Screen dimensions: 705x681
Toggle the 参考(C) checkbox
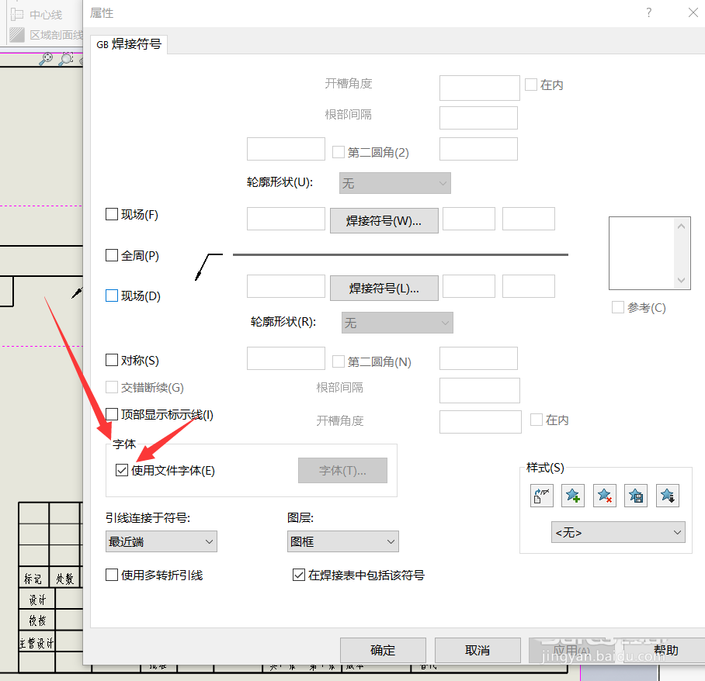[618, 307]
